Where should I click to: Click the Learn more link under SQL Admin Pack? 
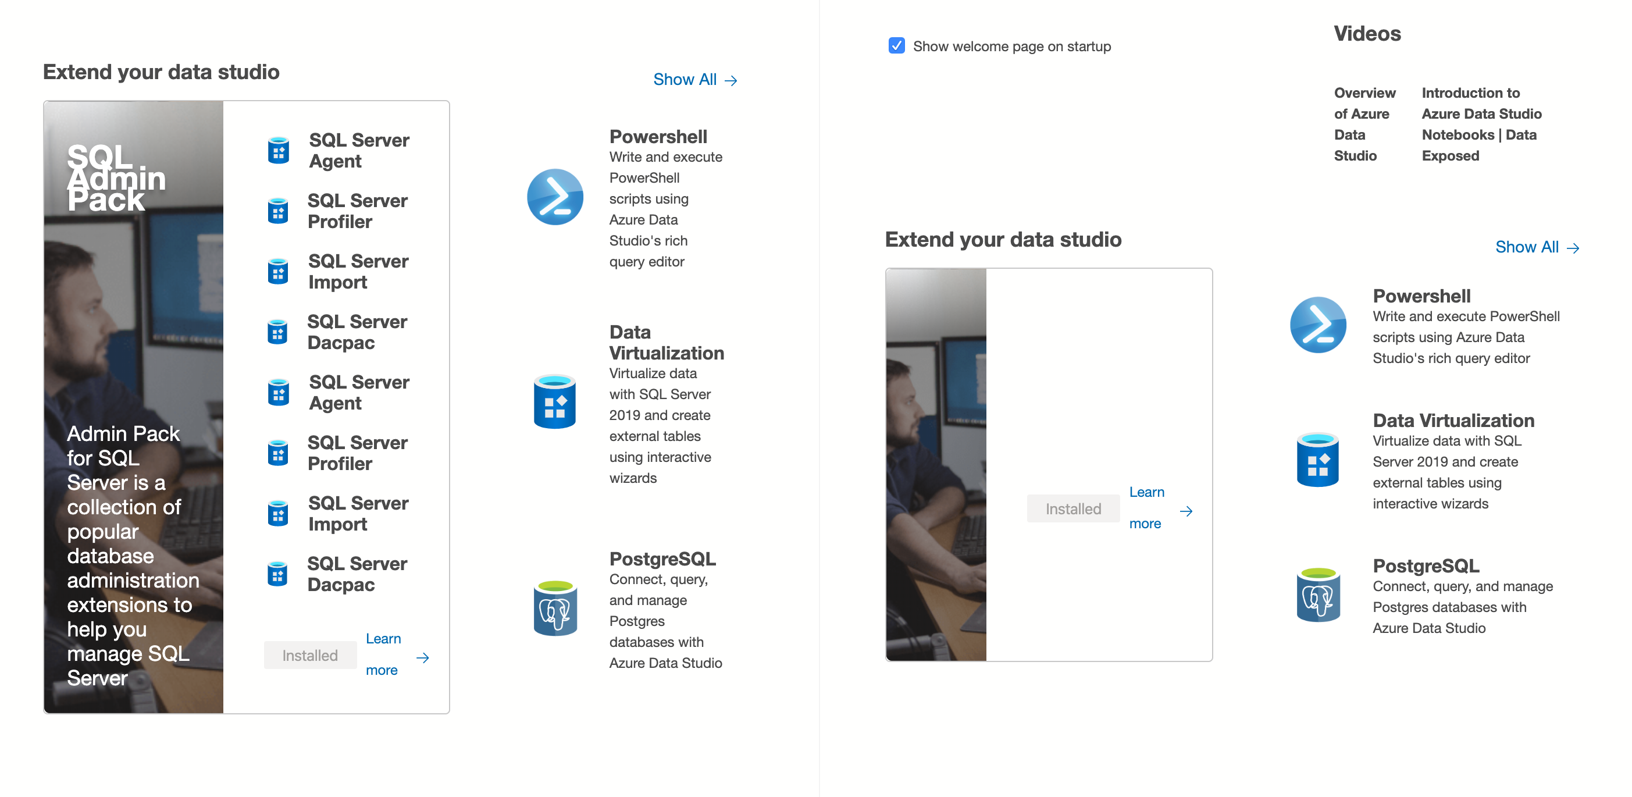[x=383, y=653]
